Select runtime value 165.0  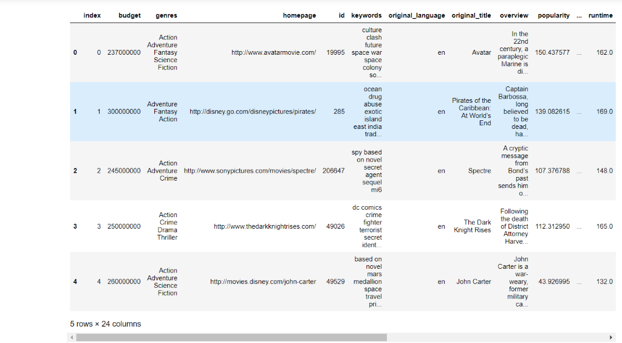pyautogui.click(x=604, y=226)
